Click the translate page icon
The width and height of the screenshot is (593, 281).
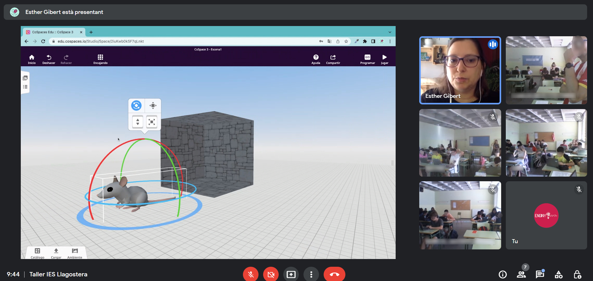click(x=330, y=41)
